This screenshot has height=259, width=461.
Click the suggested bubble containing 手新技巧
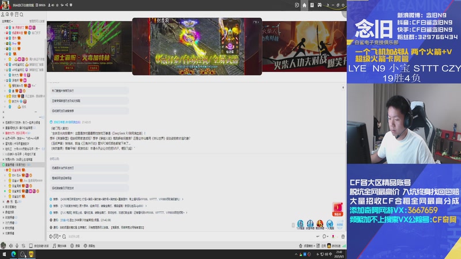90,168
